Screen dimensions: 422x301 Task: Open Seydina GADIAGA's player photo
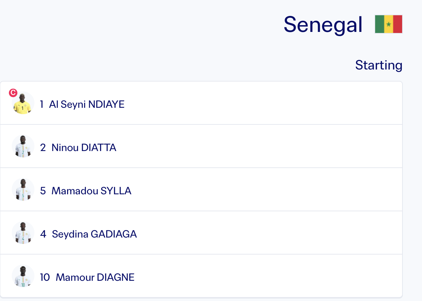[23, 233]
